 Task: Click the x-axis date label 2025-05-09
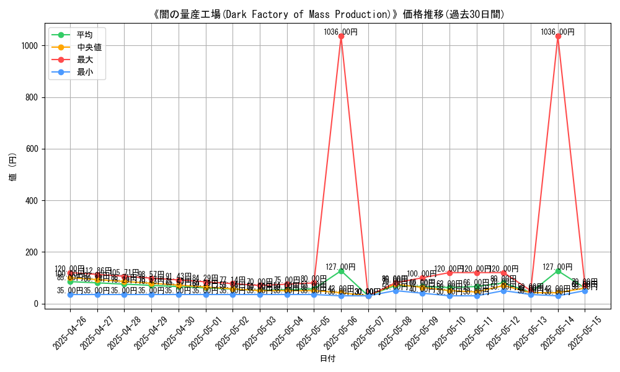click(x=422, y=332)
